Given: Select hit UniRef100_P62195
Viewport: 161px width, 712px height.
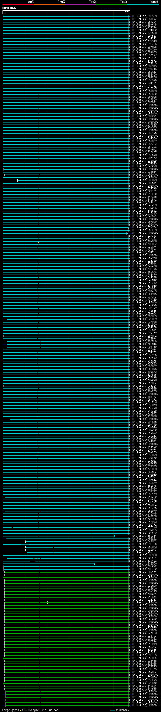Looking at the screenshot, I should pyautogui.click(x=144, y=133).
